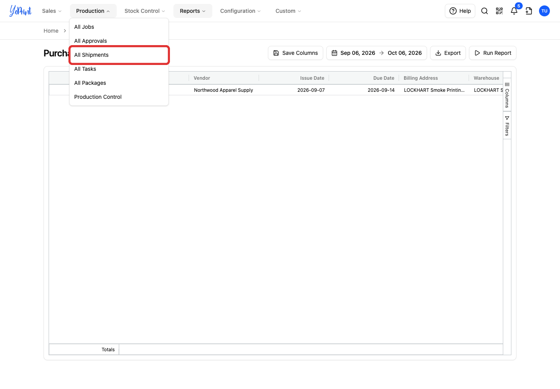
Task: Click the Totals footer cell
Action: pos(84,350)
